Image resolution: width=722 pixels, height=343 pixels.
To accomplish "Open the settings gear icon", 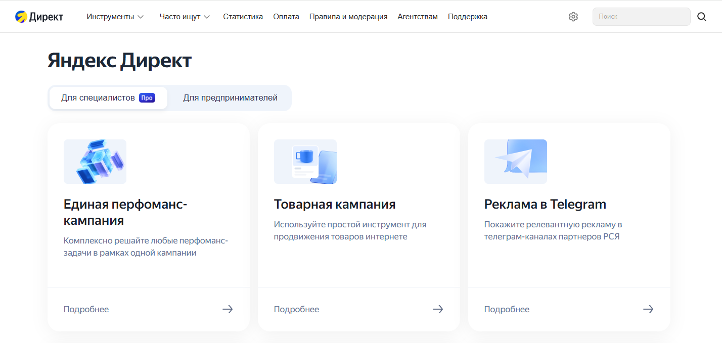I will tap(573, 17).
